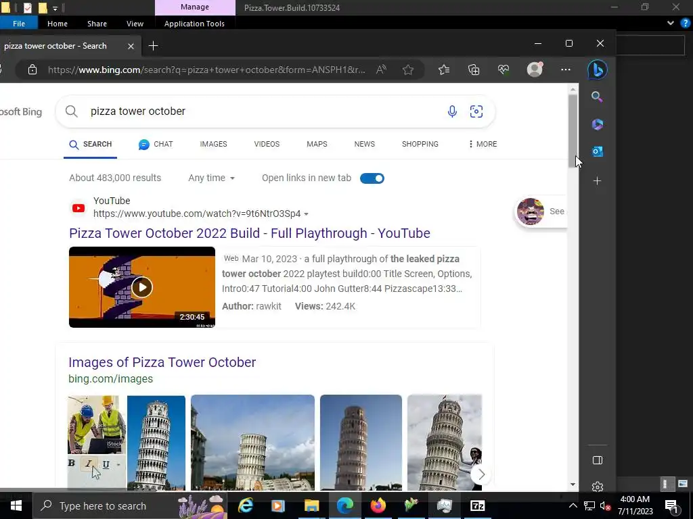Open Collections icon in Edge toolbar
The height and width of the screenshot is (519, 693).
474,70
